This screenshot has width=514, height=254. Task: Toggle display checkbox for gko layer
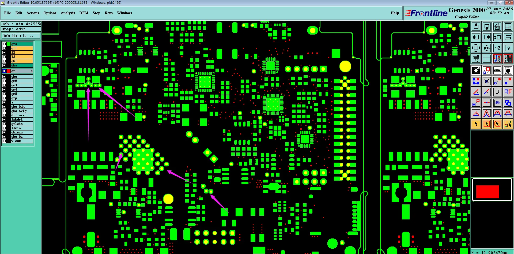click(4, 77)
